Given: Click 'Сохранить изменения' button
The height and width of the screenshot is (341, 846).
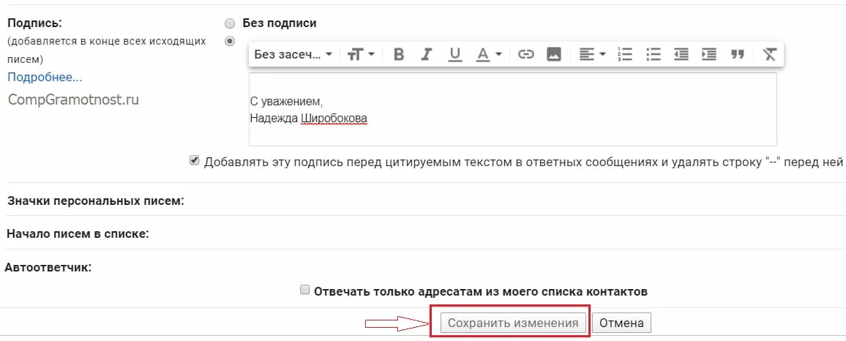Looking at the screenshot, I should [x=513, y=323].
